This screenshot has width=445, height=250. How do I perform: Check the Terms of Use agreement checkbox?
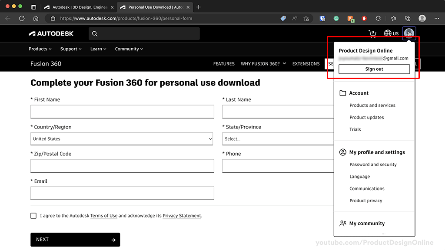(x=33, y=216)
